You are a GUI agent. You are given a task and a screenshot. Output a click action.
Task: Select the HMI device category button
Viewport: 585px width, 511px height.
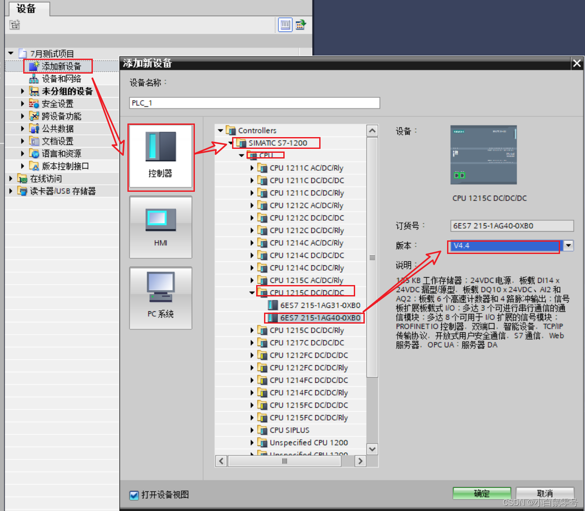coord(161,227)
